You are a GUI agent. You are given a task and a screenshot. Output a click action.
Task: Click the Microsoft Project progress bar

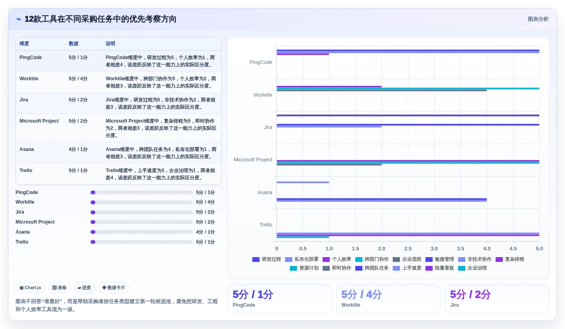(142, 222)
